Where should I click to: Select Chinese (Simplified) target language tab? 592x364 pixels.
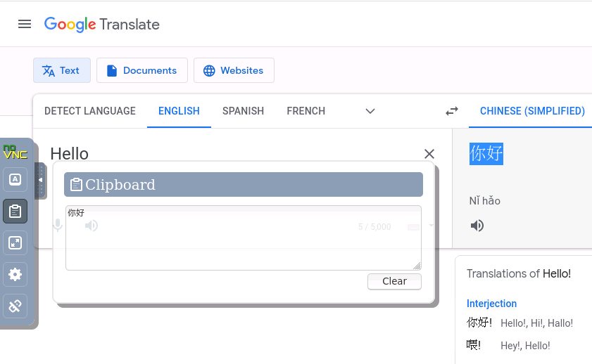pyautogui.click(x=532, y=111)
